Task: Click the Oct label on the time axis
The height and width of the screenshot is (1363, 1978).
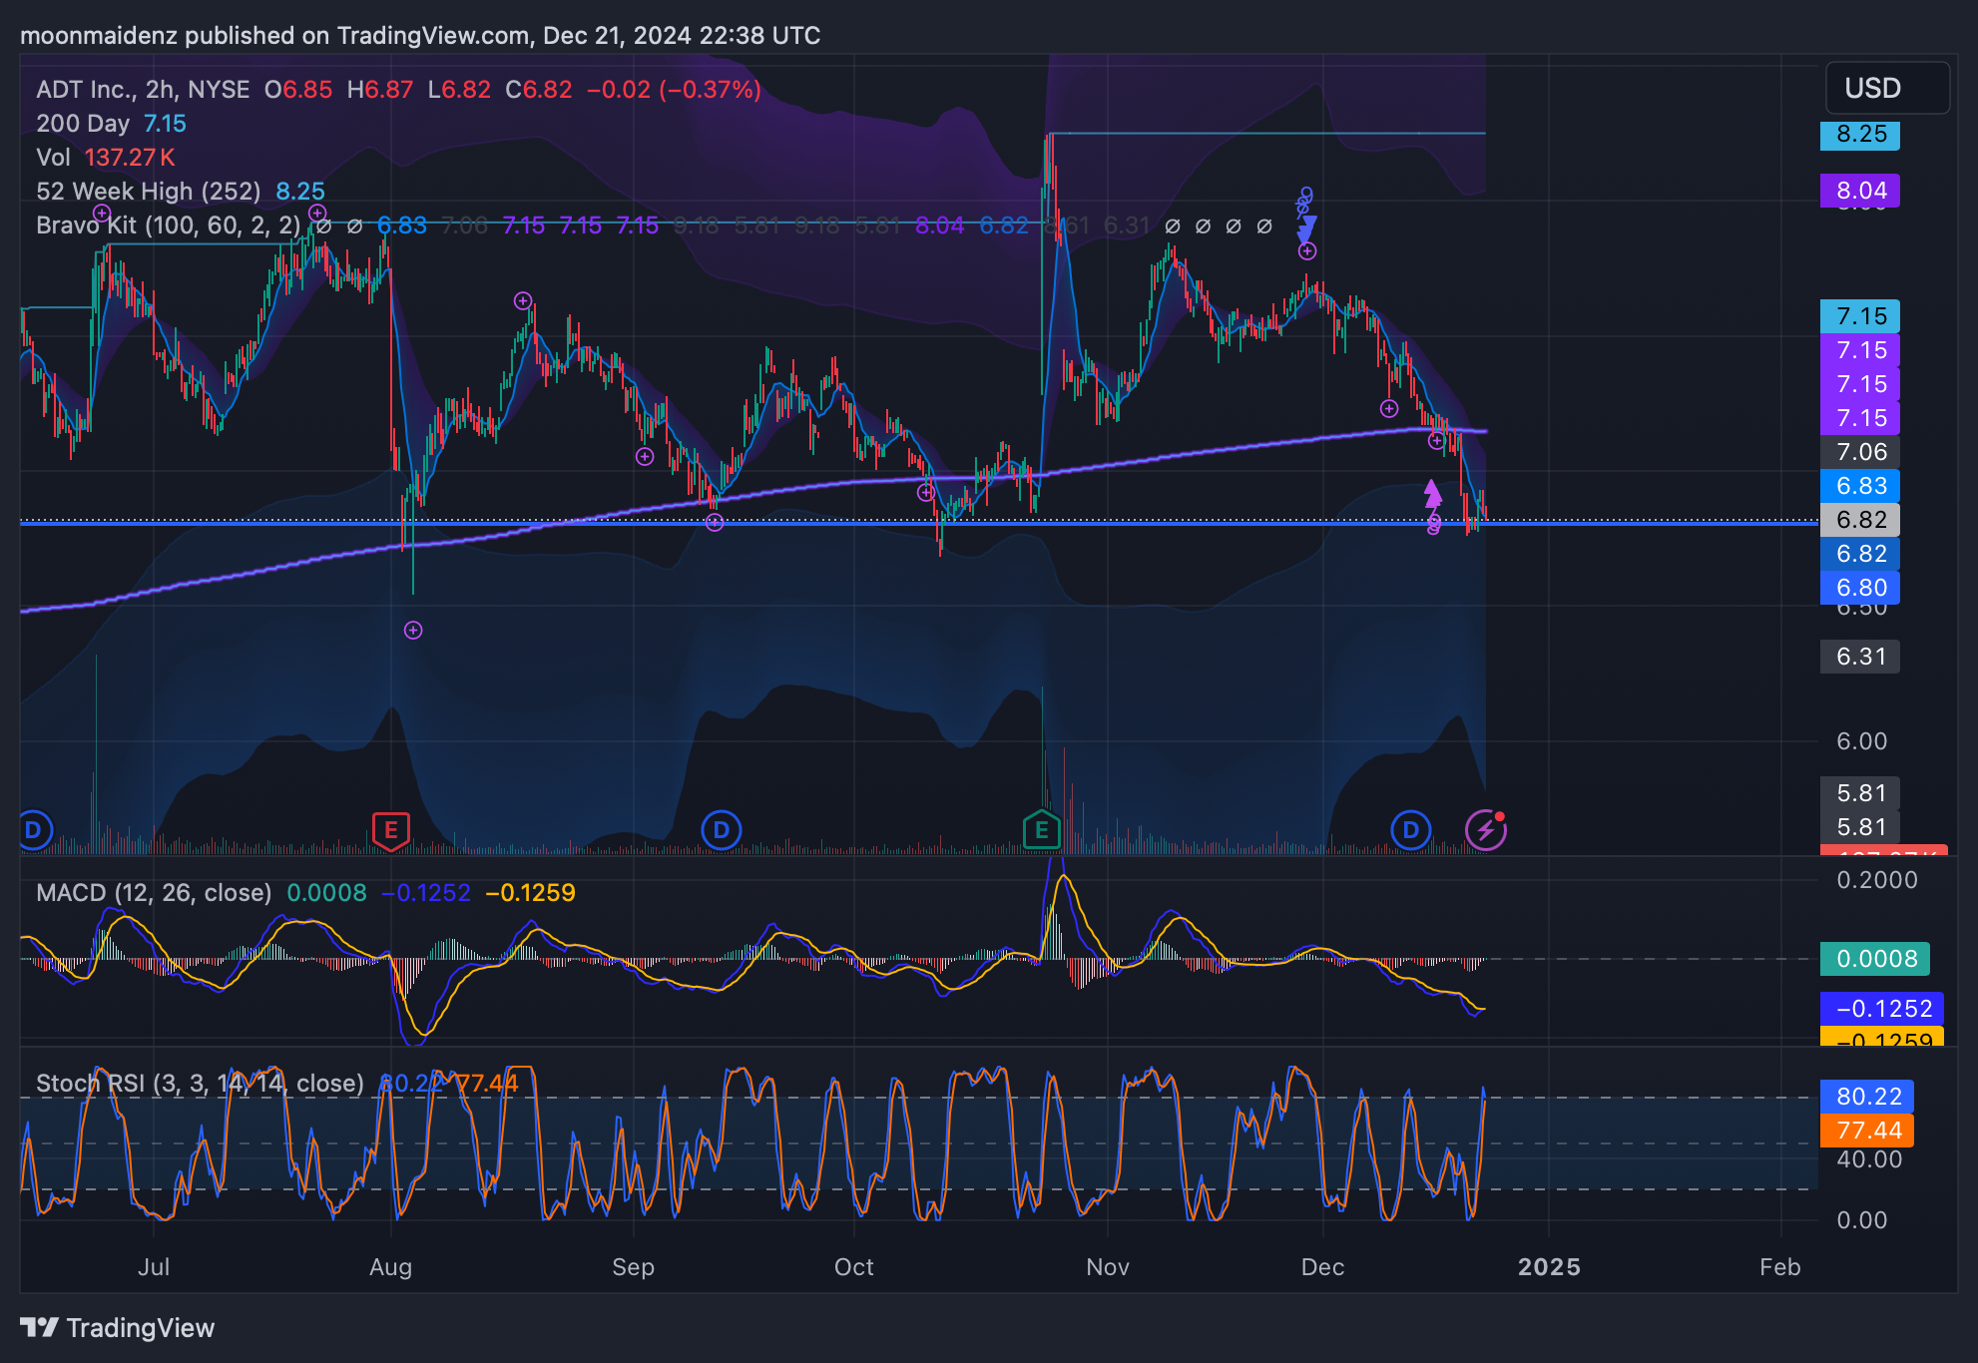Action: pos(853,1267)
